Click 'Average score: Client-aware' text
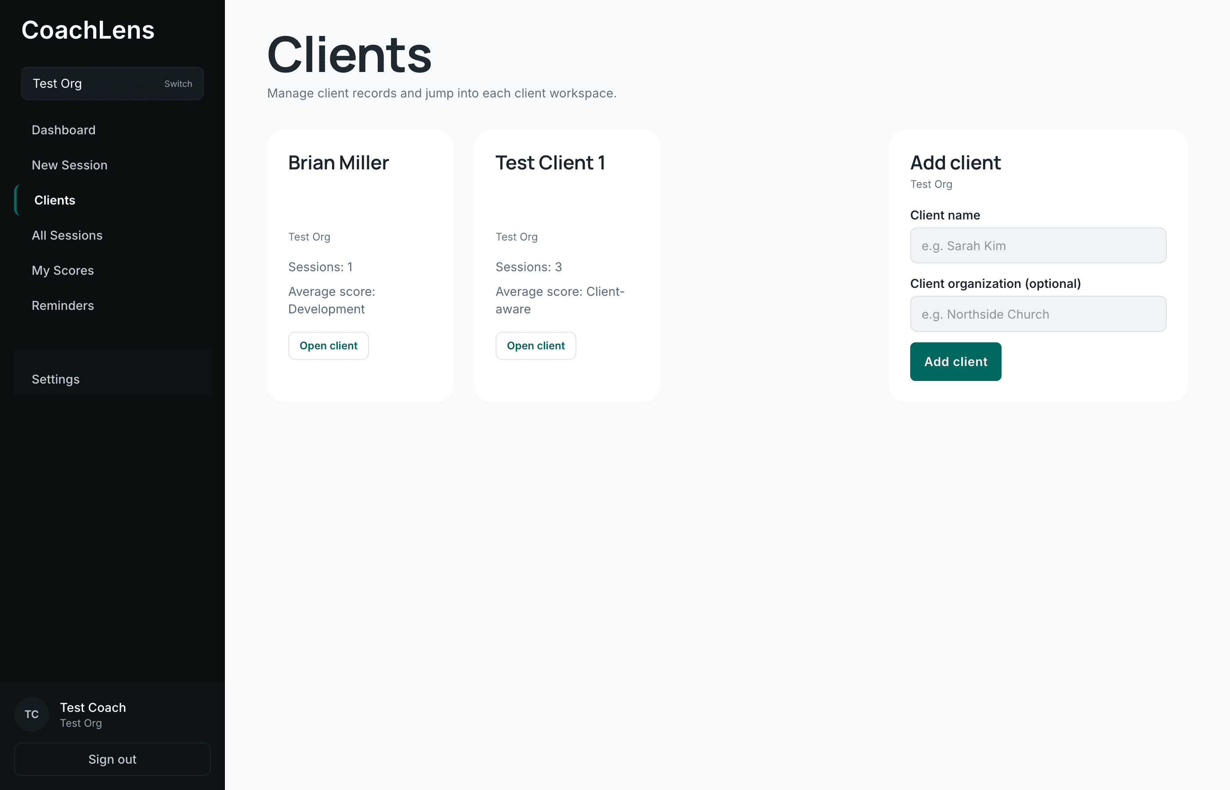Viewport: 1230px width, 790px height. (560, 300)
